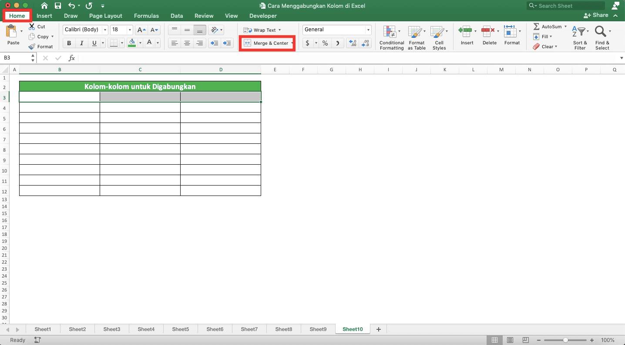Screen dimensions: 625x345
Task: Switch to the Formulas tab
Action: tap(146, 16)
